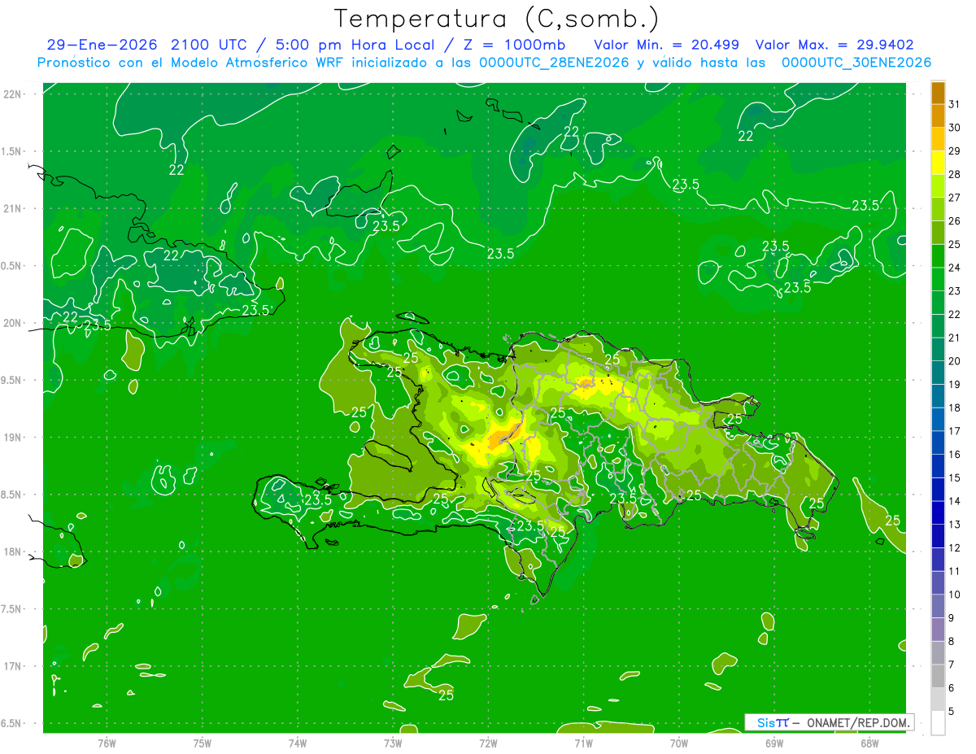Click the '21N' latitude axis label
976x754 pixels.
13,208
